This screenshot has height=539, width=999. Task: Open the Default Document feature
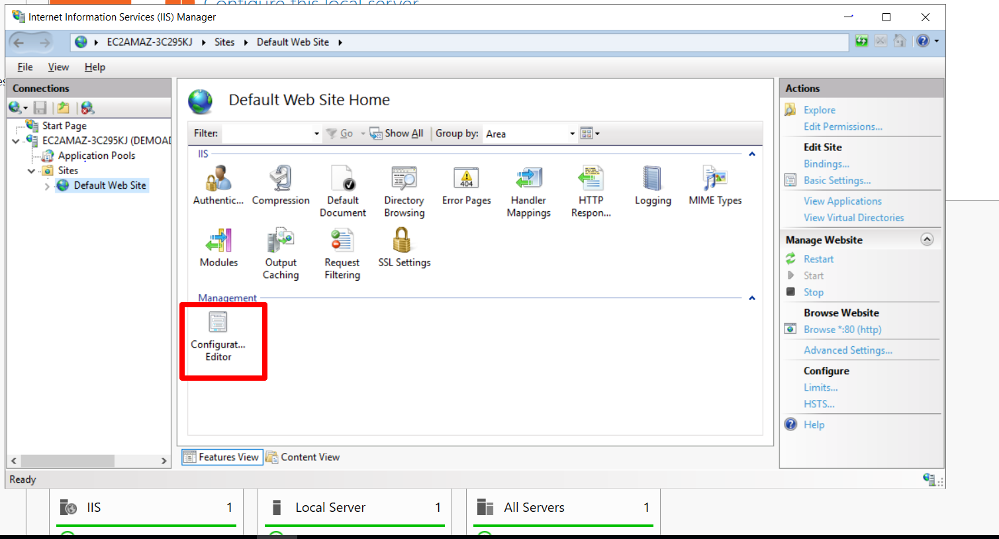click(343, 192)
